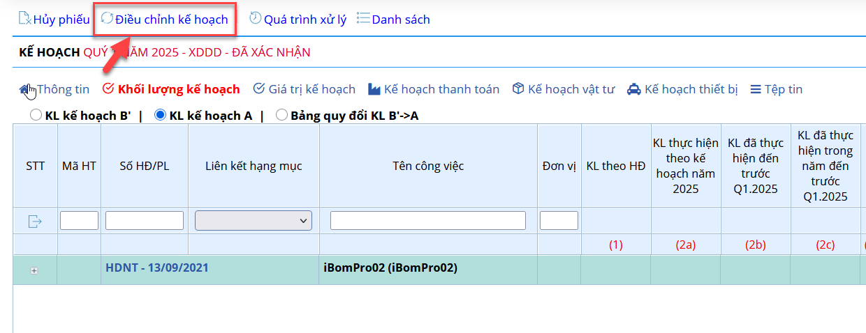Open the Tệp tin tab
The width and height of the screenshot is (866, 333).
tap(776, 89)
